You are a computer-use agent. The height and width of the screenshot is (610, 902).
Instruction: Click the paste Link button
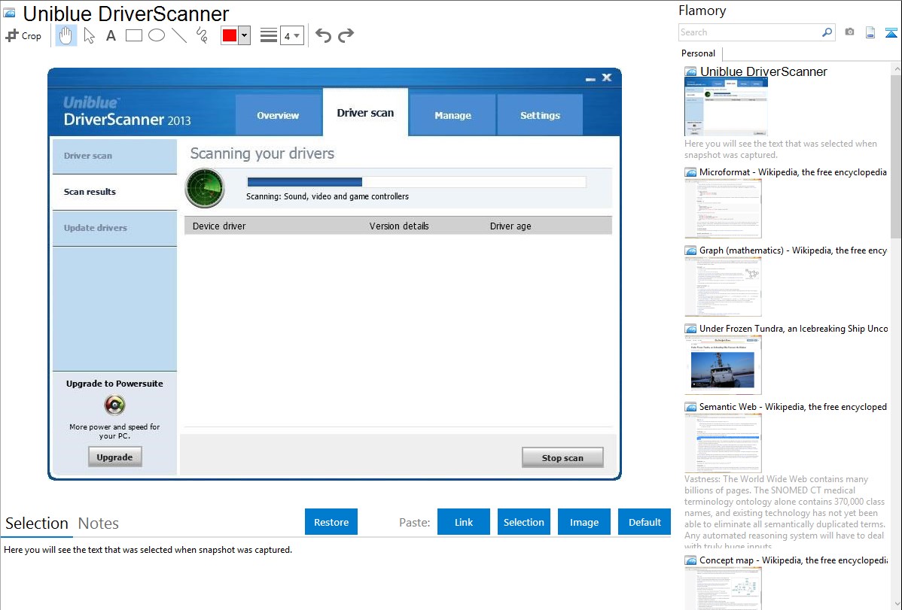[464, 522]
